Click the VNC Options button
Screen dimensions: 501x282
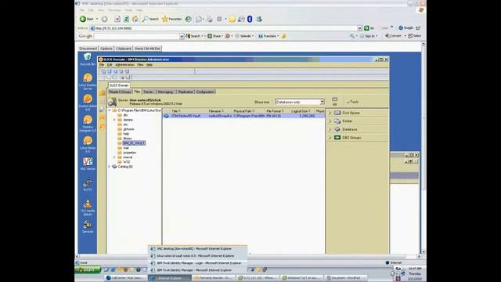106,49
